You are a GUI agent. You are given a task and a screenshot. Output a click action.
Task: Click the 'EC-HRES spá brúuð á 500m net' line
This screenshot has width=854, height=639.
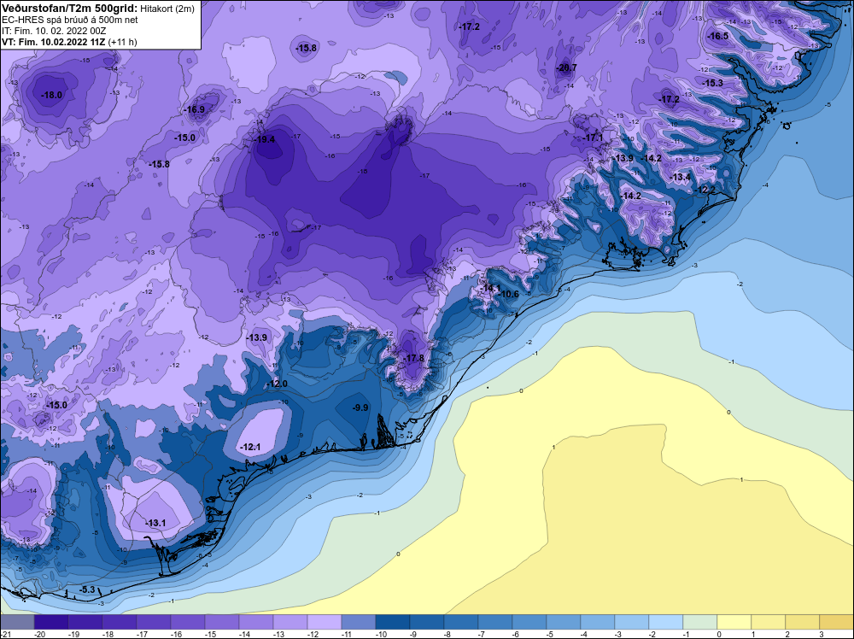(x=70, y=21)
